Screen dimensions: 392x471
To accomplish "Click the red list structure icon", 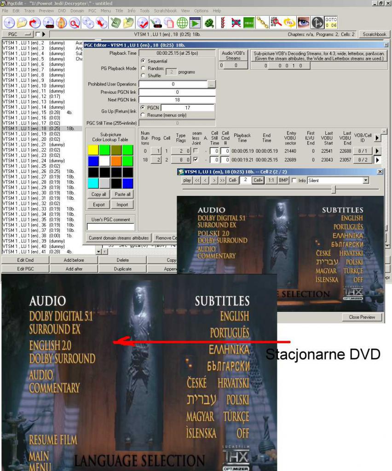I will [223, 23].
